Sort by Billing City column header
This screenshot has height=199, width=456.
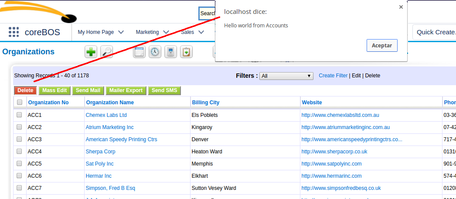point(205,103)
